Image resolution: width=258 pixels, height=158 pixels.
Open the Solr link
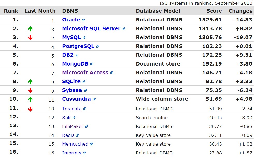point(67,118)
